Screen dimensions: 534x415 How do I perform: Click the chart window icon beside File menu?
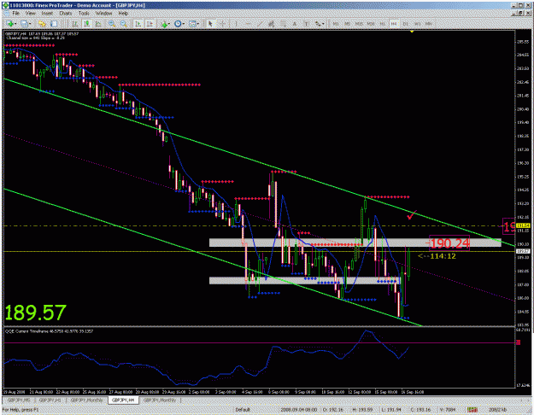point(6,13)
